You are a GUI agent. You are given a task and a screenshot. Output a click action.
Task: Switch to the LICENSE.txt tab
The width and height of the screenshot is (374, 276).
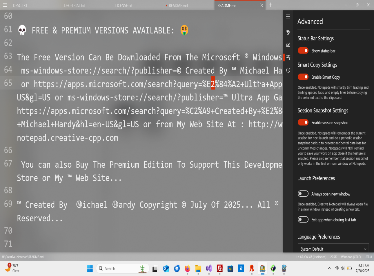pos(137,5)
